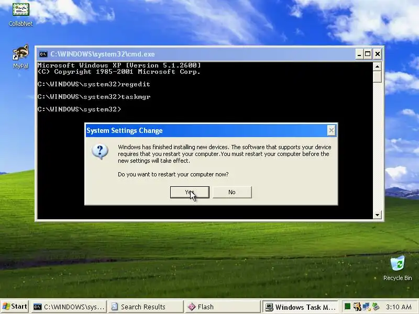Click the green CPU usage tray icon

point(347,307)
